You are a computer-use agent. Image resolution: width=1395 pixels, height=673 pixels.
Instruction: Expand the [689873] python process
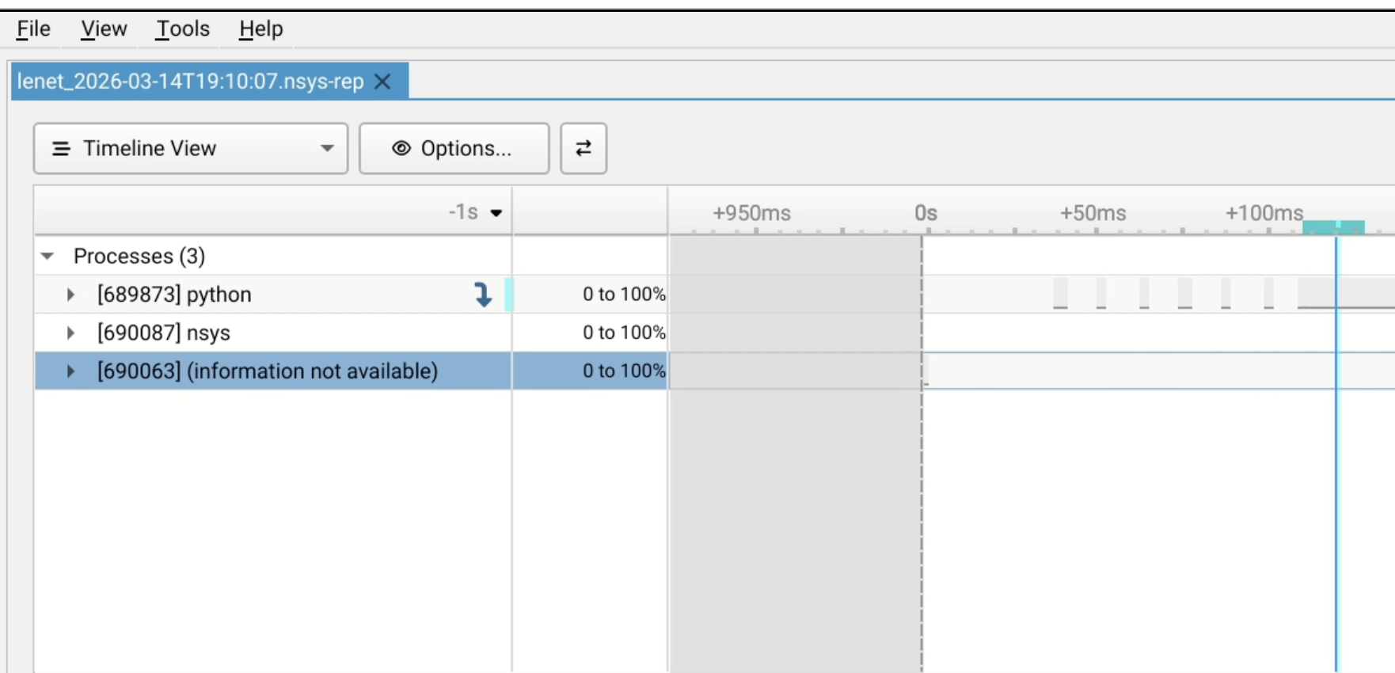(70, 295)
